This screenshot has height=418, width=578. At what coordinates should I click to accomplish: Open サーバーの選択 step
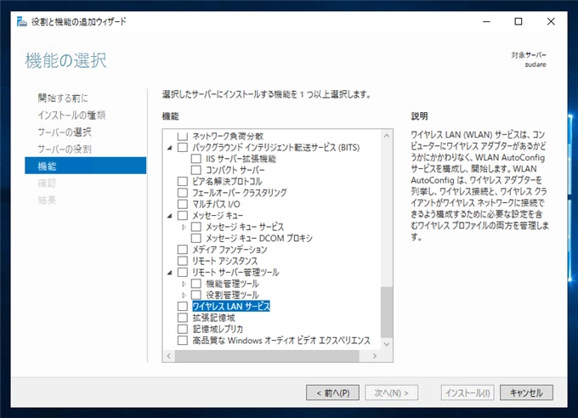click(x=65, y=132)
